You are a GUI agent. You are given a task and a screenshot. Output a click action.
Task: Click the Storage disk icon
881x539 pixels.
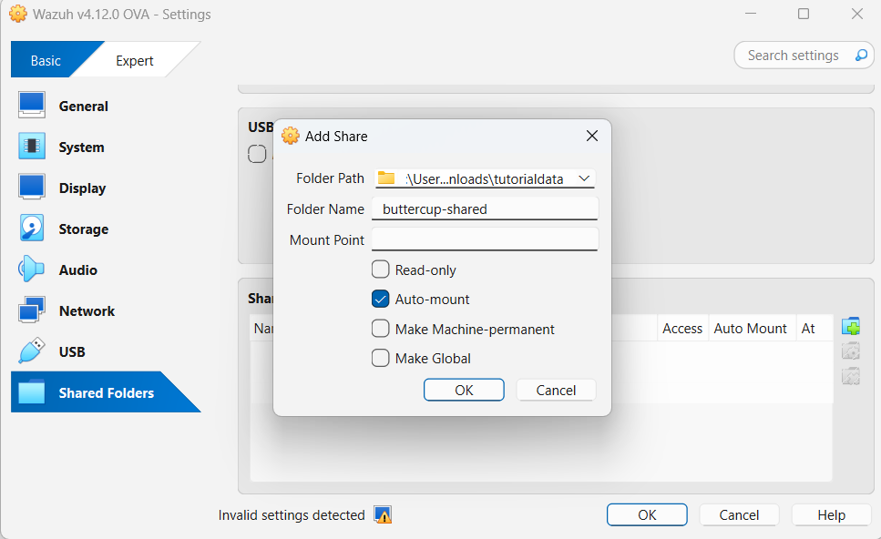32,229
